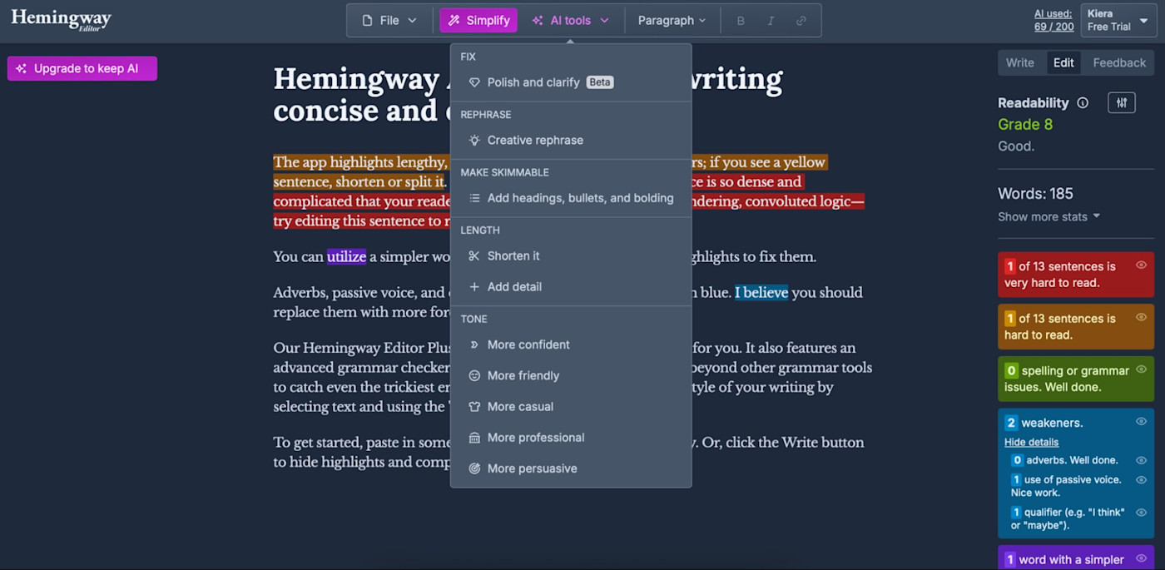
Task: Select More confident tone
Action: point(571,344)
